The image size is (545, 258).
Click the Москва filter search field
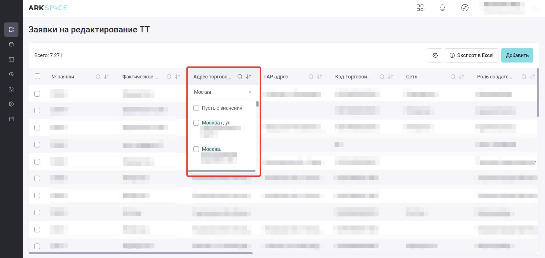click(x=219, y=92)
